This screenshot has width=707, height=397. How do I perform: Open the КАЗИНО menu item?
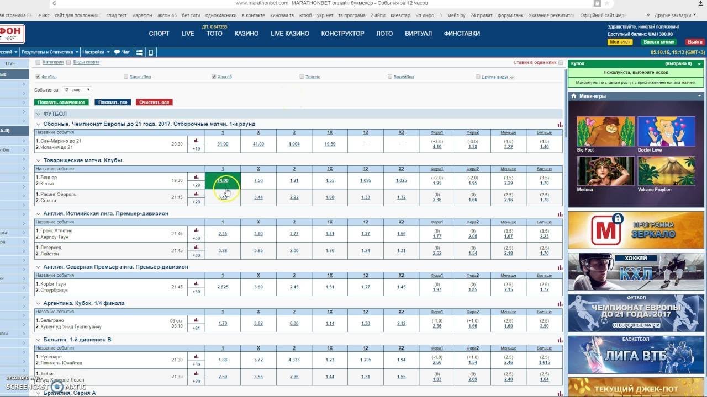246,34
